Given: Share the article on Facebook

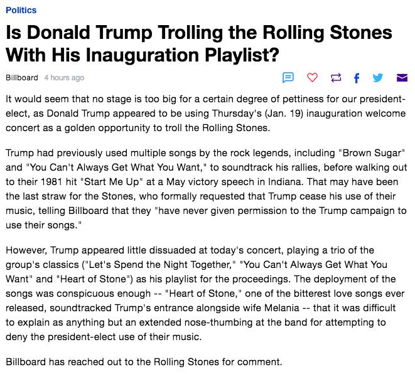Looking at the screenshot, I should pos(357,78).
